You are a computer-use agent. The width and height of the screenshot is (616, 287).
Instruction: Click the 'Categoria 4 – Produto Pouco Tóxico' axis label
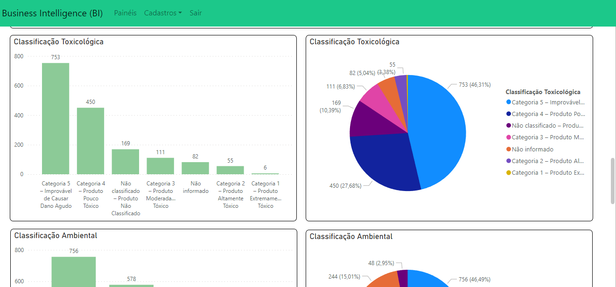[x=91, y=195]
